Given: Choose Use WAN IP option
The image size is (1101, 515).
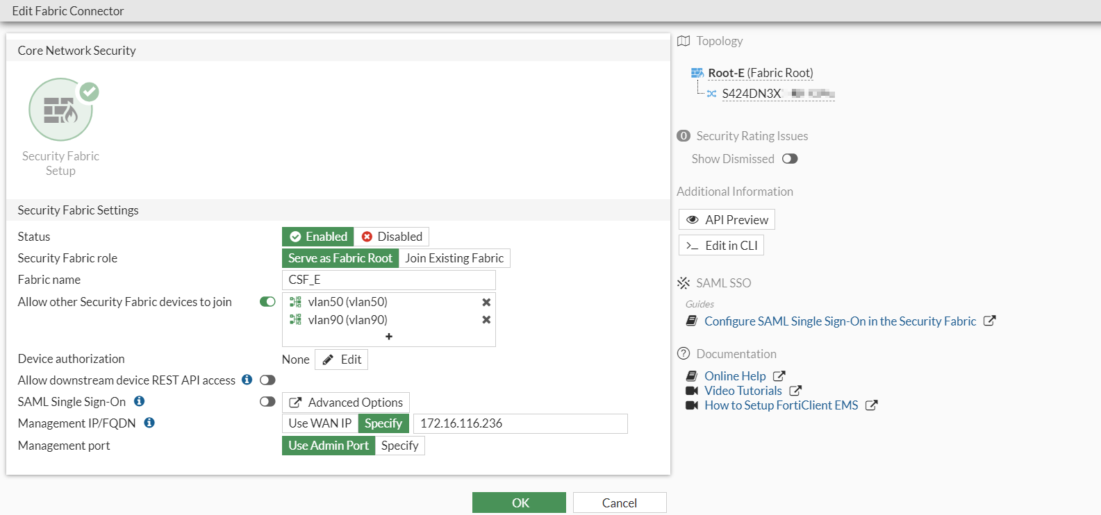Looking at the screenshot, I should pyautogui.click(x=320, y=423).
